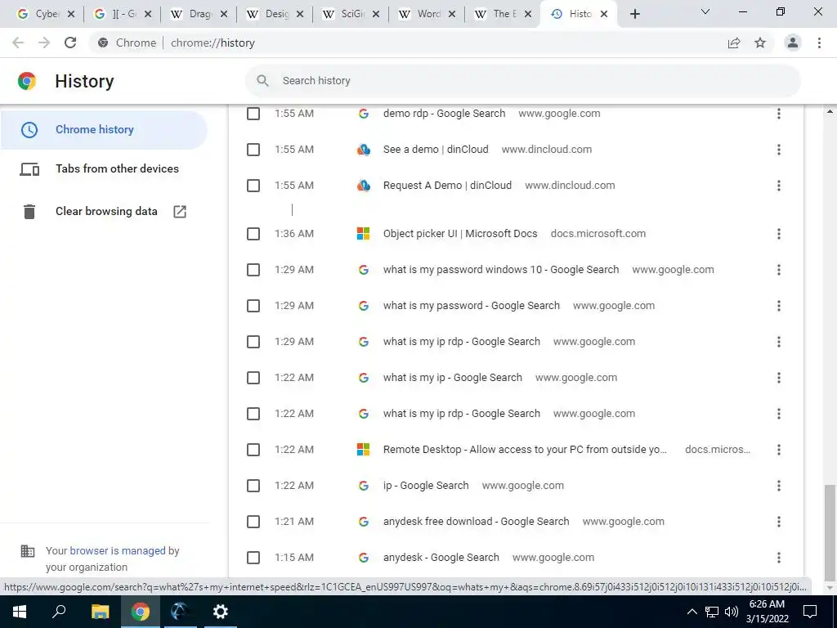Click dinCloud favicon of 'See a demo' entry

pos(364,150)
